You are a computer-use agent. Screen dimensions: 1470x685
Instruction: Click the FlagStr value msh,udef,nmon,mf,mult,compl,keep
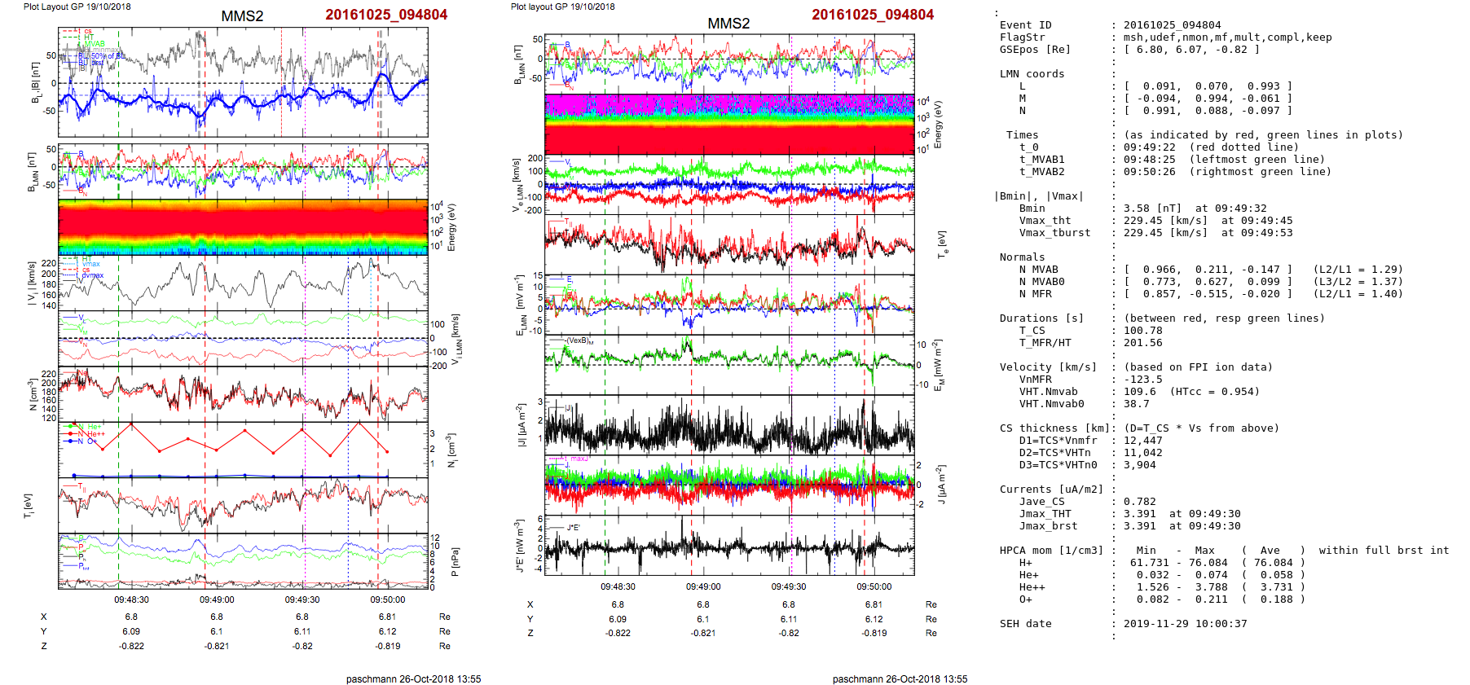coord(1227,37)
